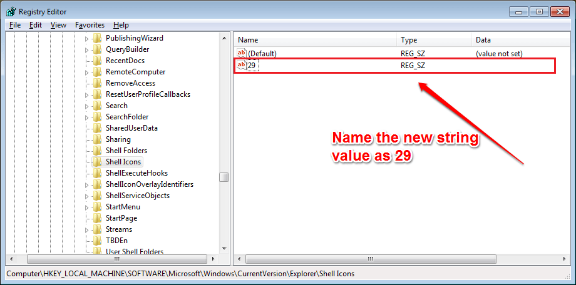Click the SharedUserData folder icon

point(97,128)
